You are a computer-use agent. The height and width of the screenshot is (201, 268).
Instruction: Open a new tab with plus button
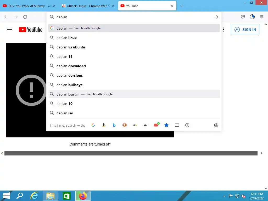point(182,6)
